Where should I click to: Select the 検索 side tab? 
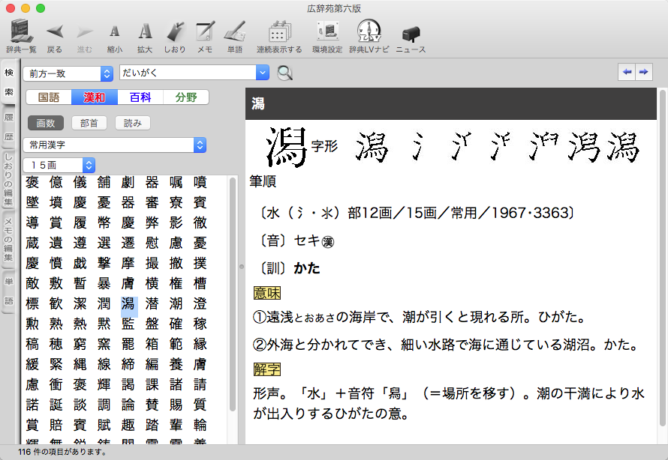coord(9,82)
